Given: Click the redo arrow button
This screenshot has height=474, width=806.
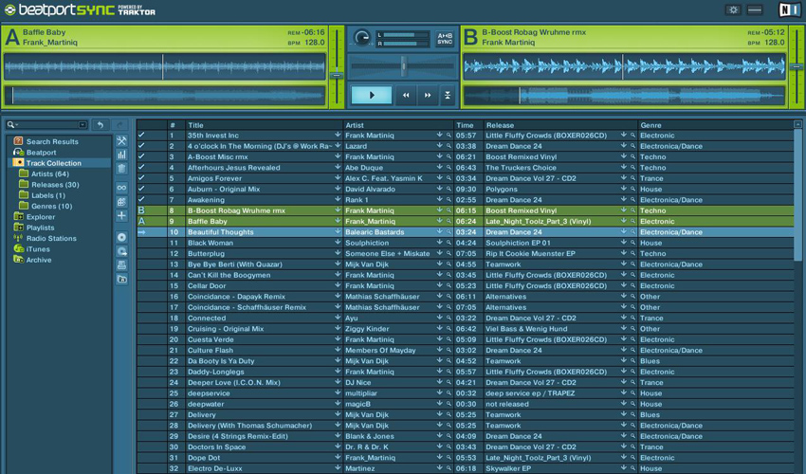Looking at the screenshot, I should coord(120,125).
